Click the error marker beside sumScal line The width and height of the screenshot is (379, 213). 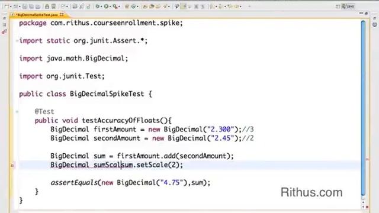[x=12, y=166]
